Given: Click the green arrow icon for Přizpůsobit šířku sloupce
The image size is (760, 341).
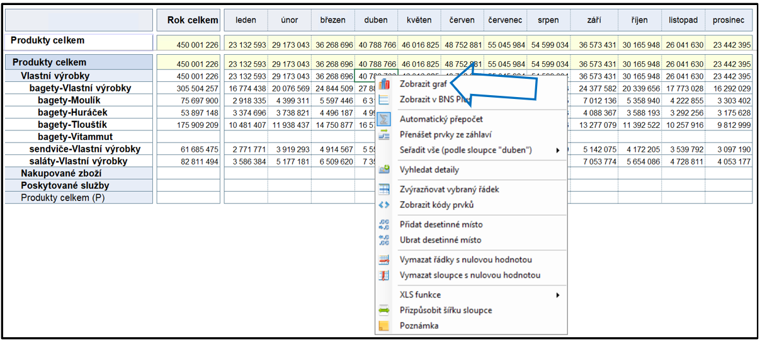Looking at the screenshot, I should 385,311.
